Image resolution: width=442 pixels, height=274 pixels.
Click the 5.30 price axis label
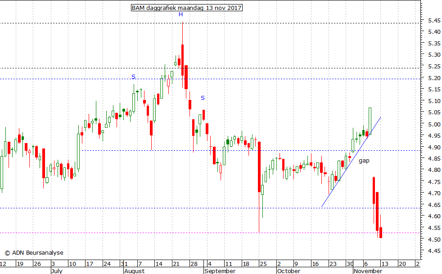pos(434,55)
